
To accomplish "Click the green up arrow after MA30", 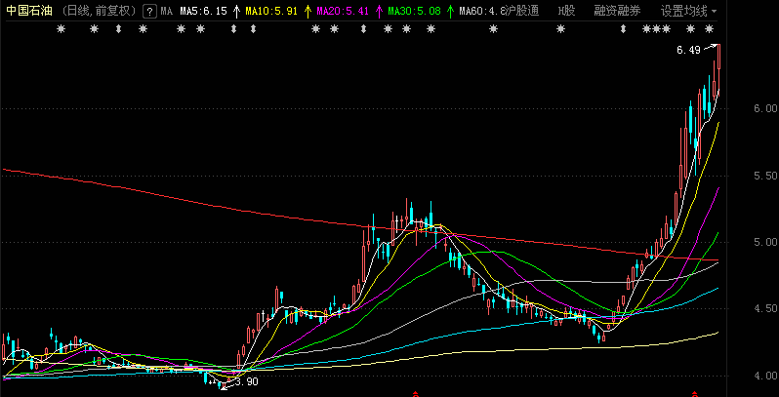I will click(x=450, y=11).
